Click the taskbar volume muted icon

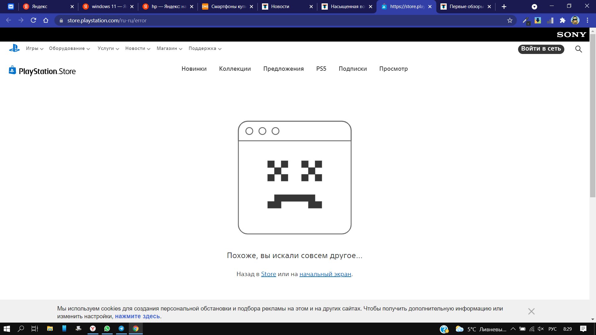pyautogui.click(x=541, y=329)
